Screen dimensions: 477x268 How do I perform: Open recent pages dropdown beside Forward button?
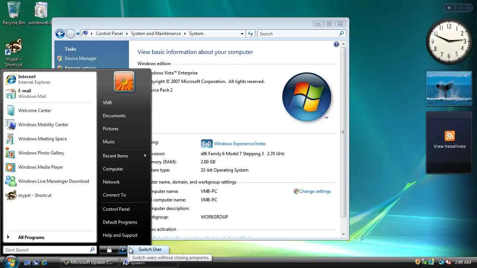click(x=78, y=33)
